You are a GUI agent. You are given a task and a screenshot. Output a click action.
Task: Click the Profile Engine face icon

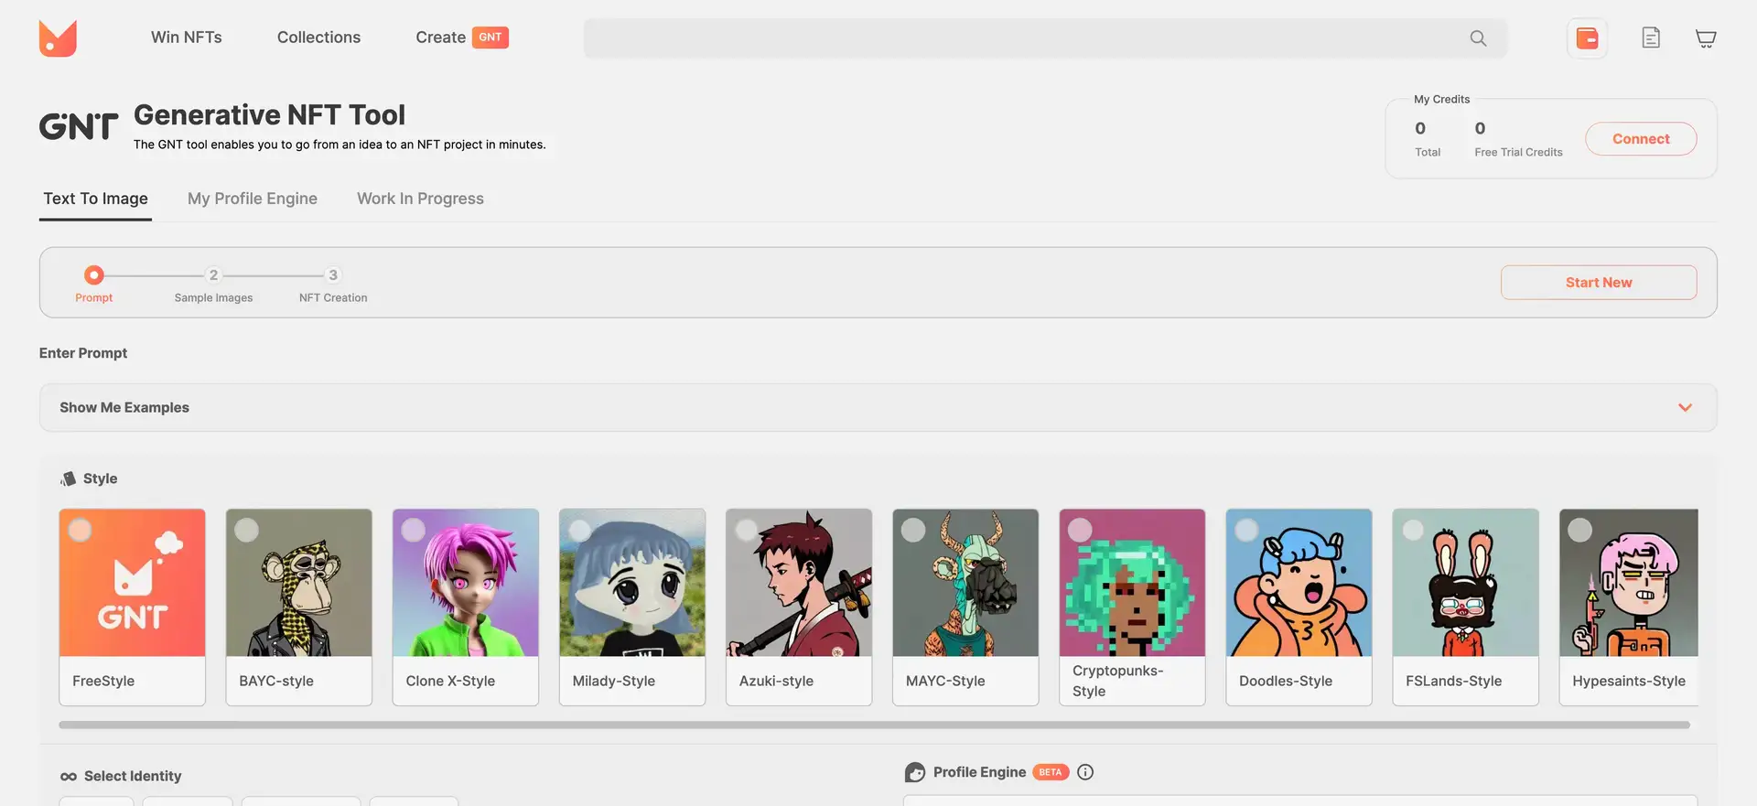click(x=914, y=772)
